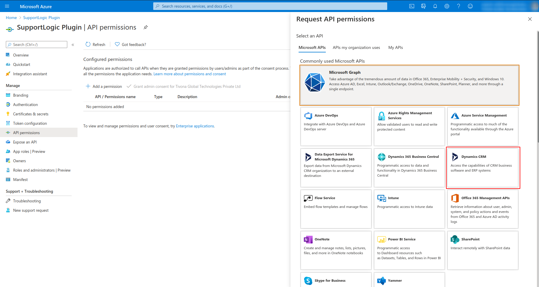Choose the Power BI Service icon
This screenshot has width=539, height=287.
point(382,240)
